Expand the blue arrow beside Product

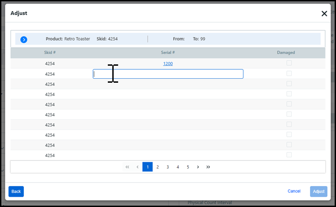(x=24, y=39)
